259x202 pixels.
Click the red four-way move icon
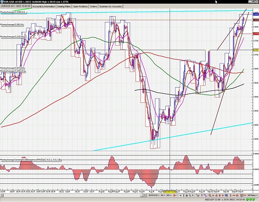tap(237, 195)
